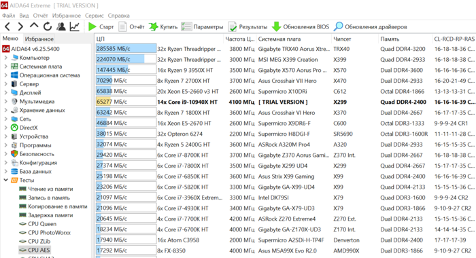Expand the Операционная система tree node
Viewport: 476px width, 258px height.
[5, 75]
